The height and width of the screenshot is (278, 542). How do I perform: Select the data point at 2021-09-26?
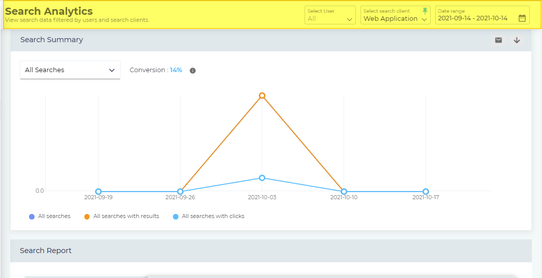180,192
